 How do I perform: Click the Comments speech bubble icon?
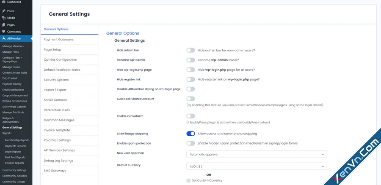click(3, 32)
